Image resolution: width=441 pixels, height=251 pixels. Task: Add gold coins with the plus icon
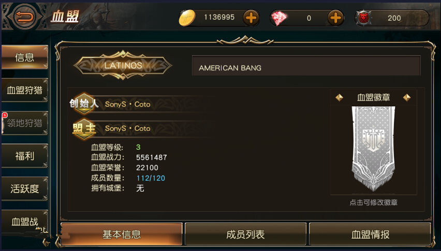(x=251, y=18)
